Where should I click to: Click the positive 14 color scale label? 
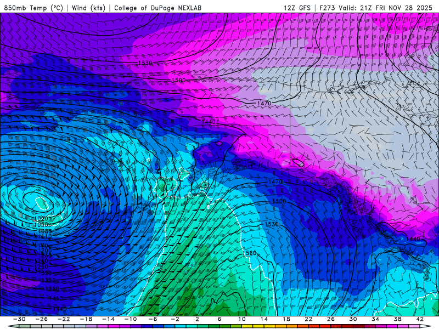264,319
